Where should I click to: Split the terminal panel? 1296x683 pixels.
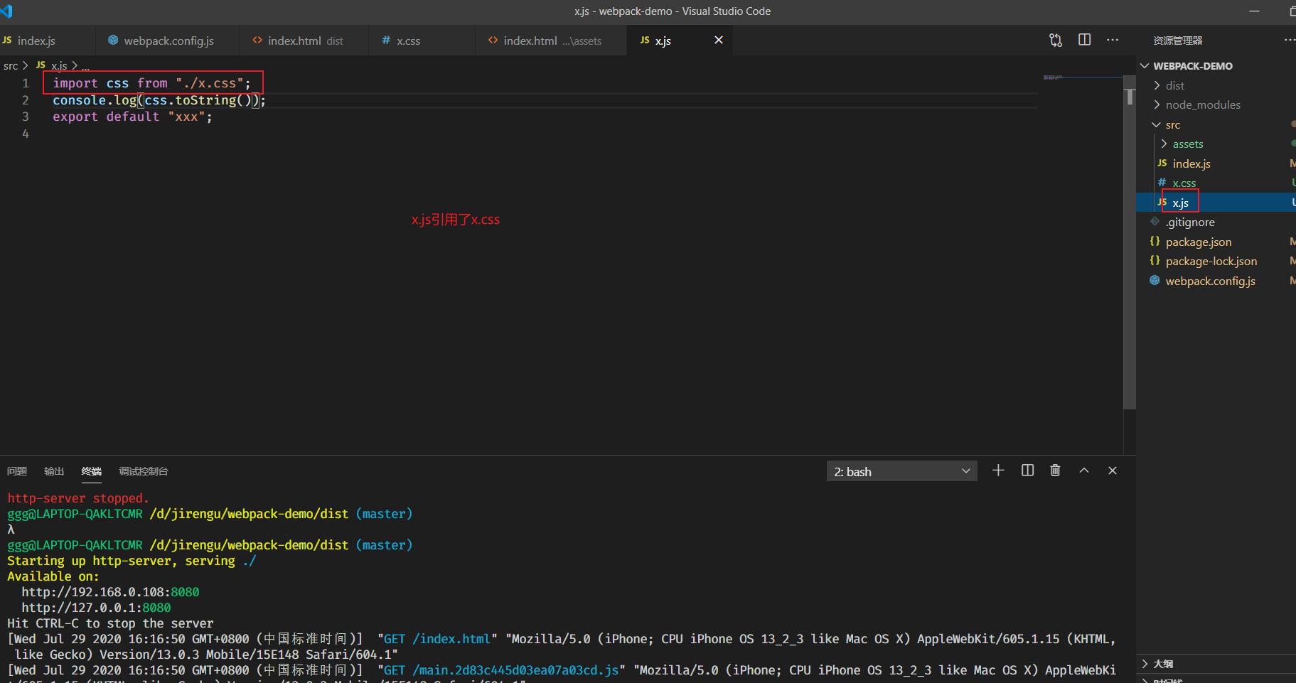pos(1027,470)
